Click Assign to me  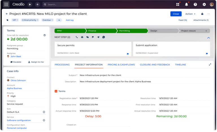point(36,62)
